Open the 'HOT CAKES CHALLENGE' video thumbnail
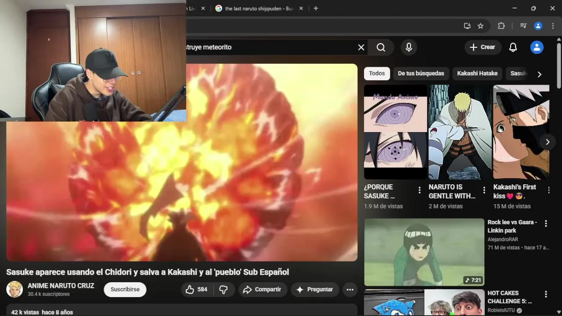This screenshot has height=316, width=562. [424, 303]
